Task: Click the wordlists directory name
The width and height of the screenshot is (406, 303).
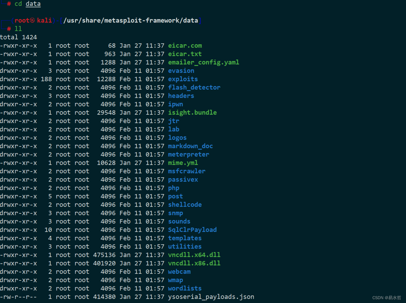Action: click(185, 289)
